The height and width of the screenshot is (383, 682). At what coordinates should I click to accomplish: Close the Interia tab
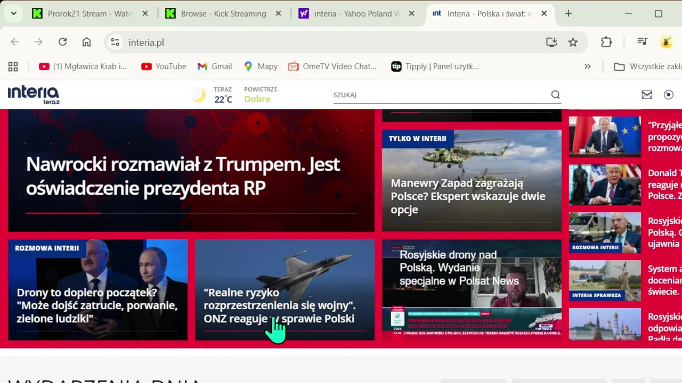pos(544,14)
